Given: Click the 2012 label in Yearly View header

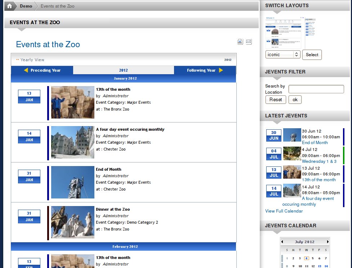Looking at the screenshot, I should [228, 60].
